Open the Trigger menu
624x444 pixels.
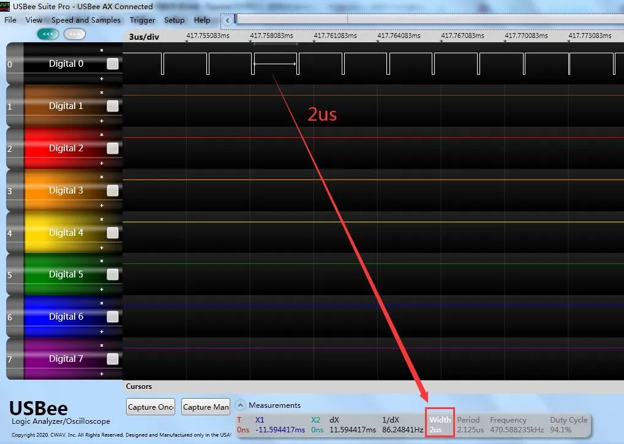coord(142,20)
